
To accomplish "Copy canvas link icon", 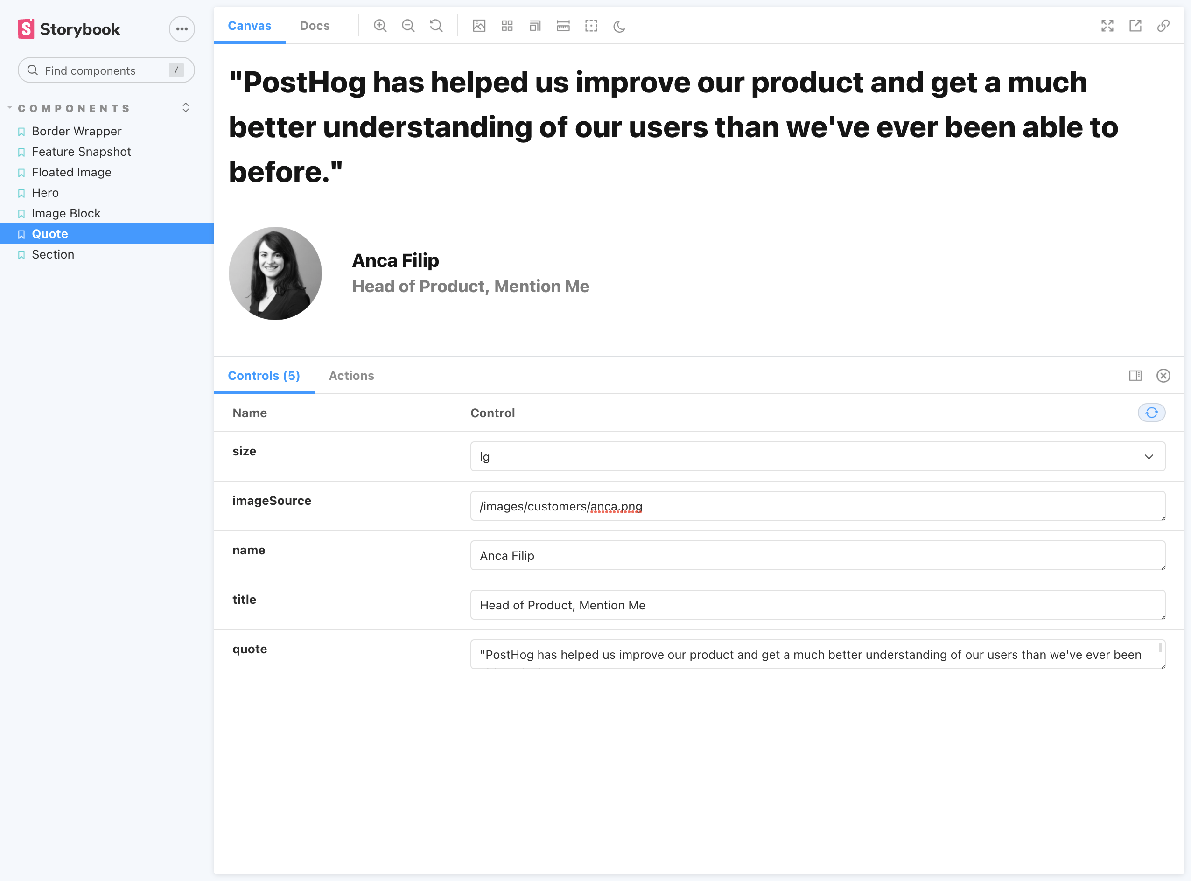I will pyautogui.click(x=1163, y=26).
